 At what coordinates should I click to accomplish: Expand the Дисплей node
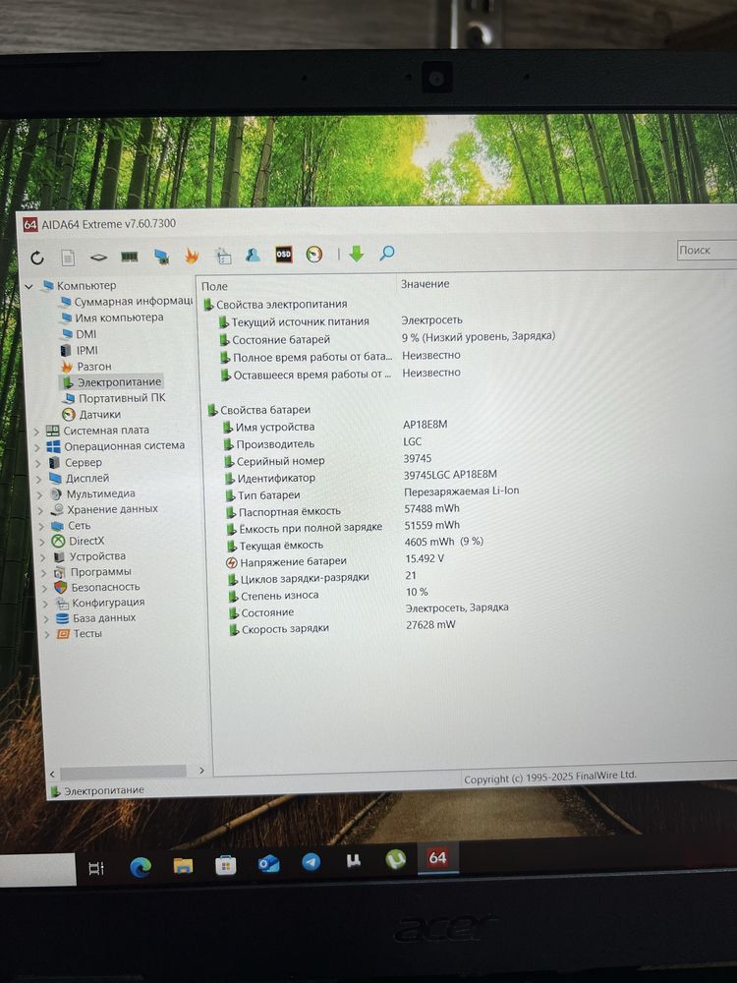[39, 480]
